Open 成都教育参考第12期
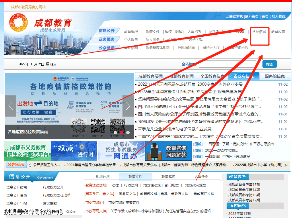This screenshot has width=292, height=218. 244,200
